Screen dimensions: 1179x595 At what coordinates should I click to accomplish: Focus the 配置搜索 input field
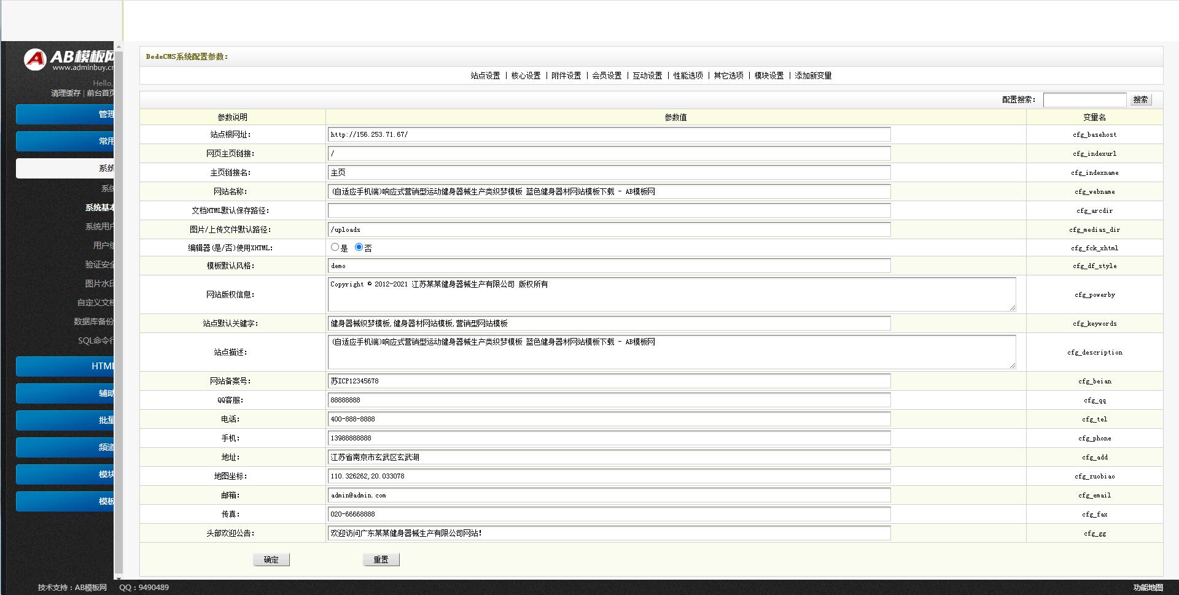click(x=1084, y=100)
